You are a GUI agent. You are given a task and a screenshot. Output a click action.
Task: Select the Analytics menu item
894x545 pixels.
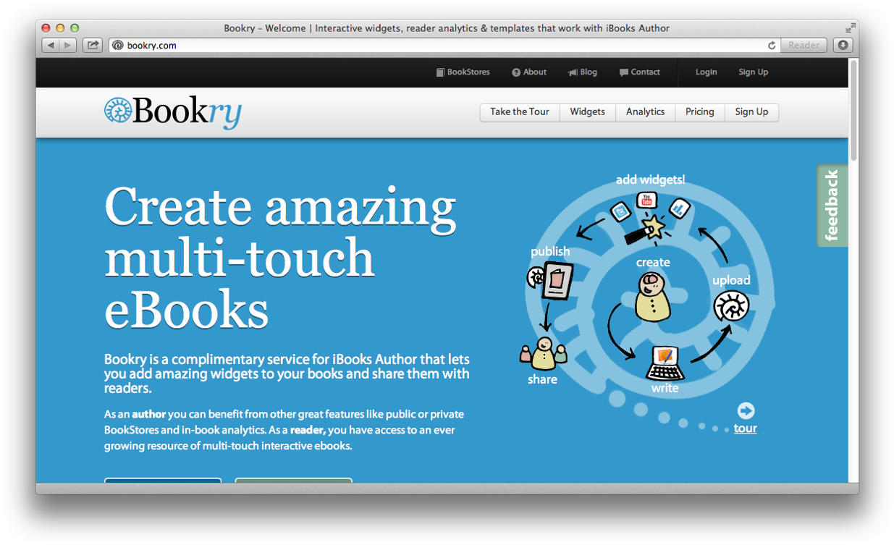click(646, 112)
